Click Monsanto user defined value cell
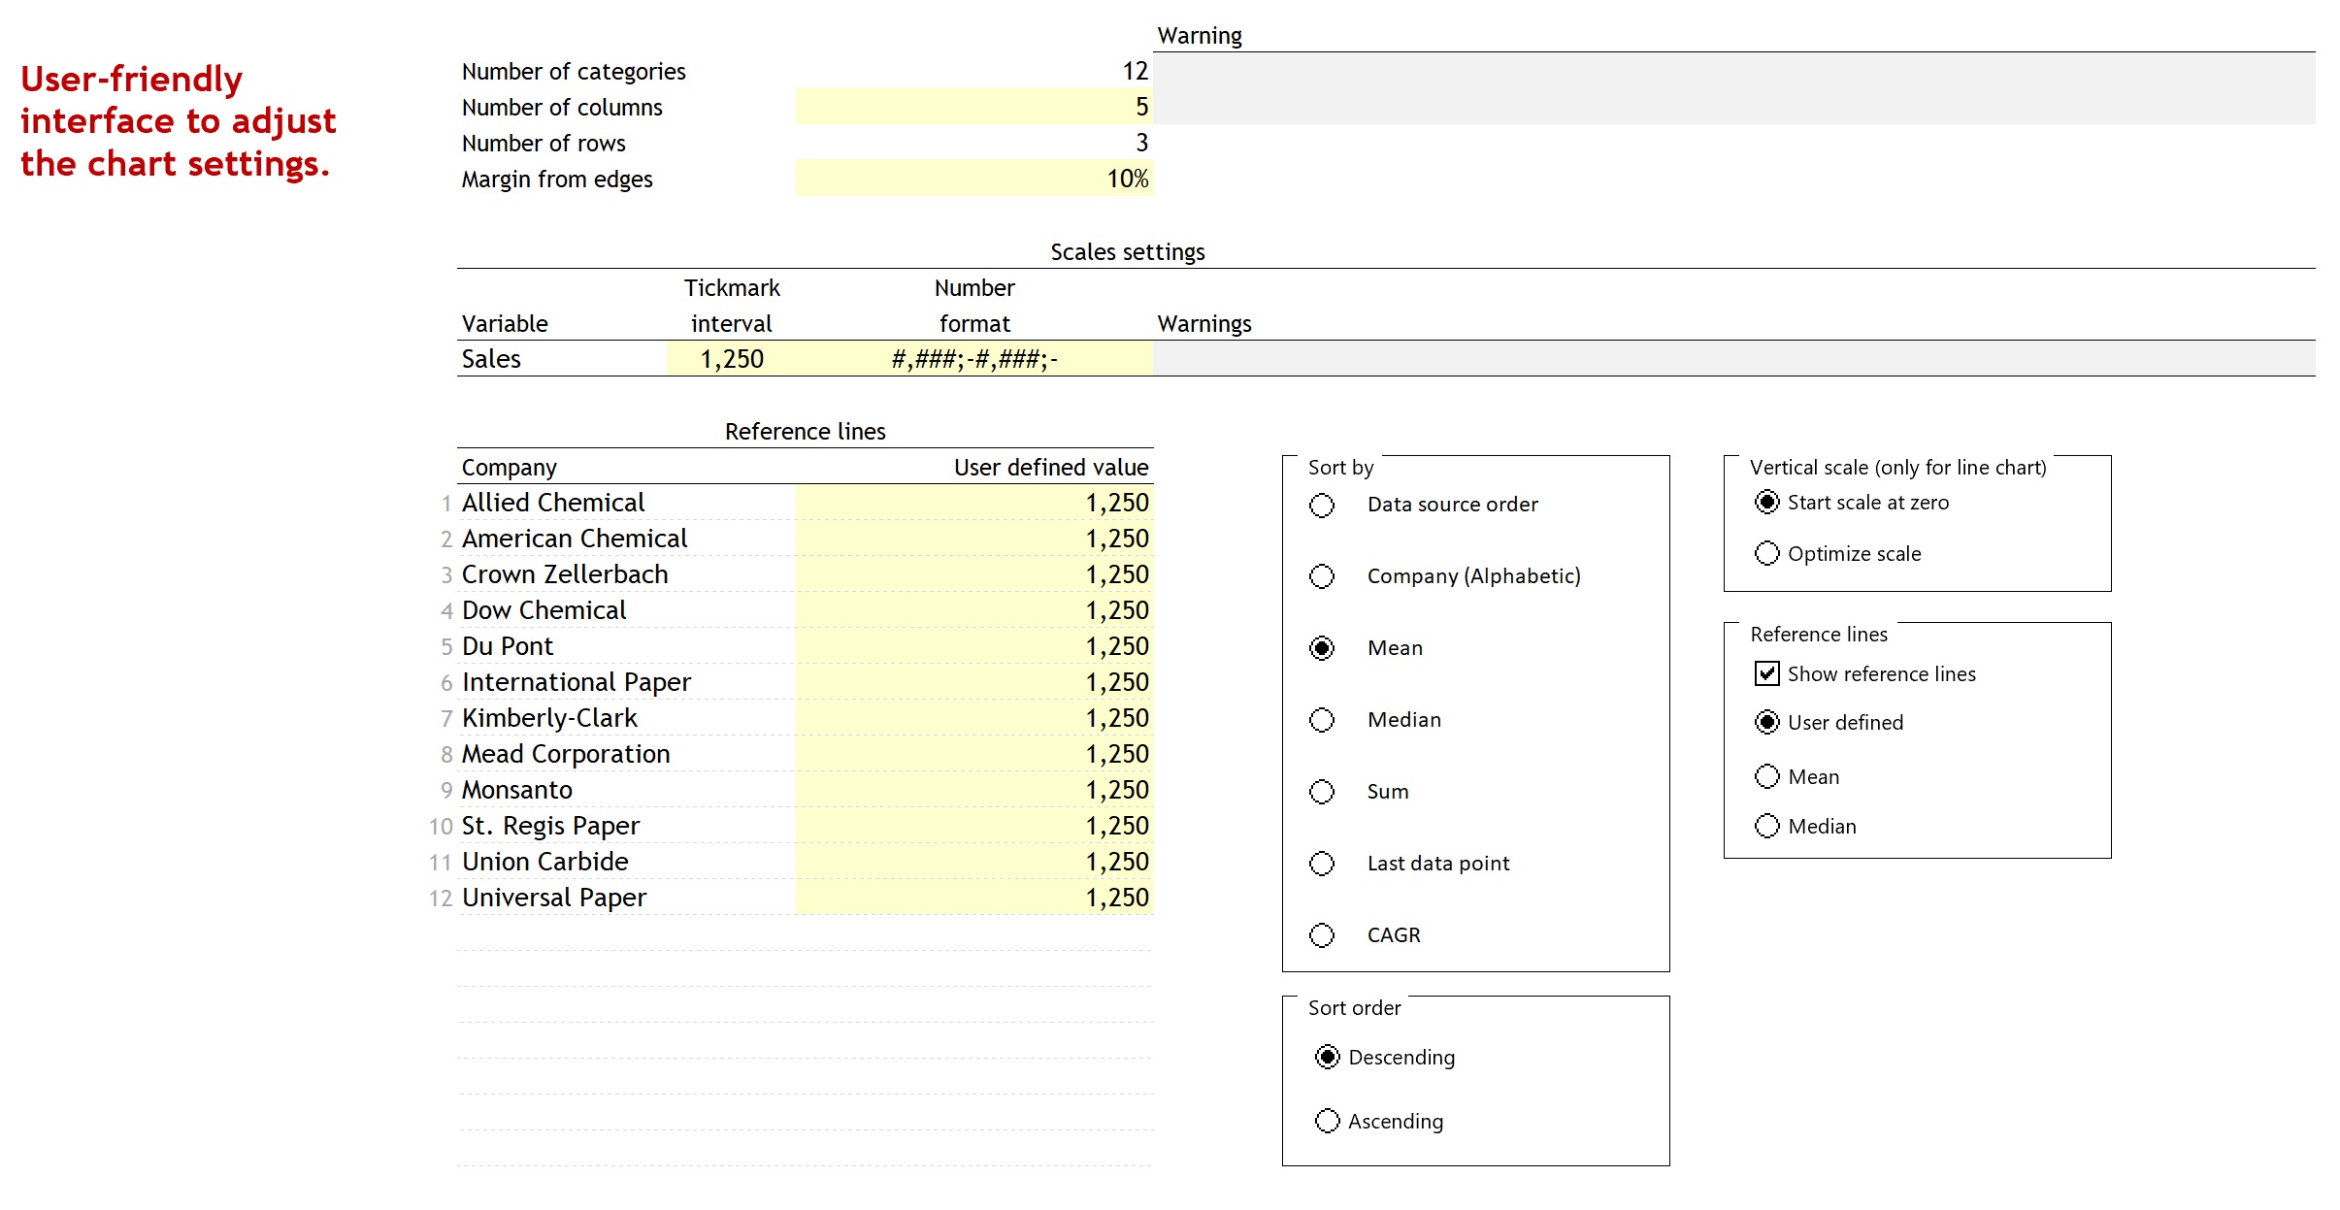Image resolution: width=2340 pixels, height=1210 pixels. pos(974,790)
